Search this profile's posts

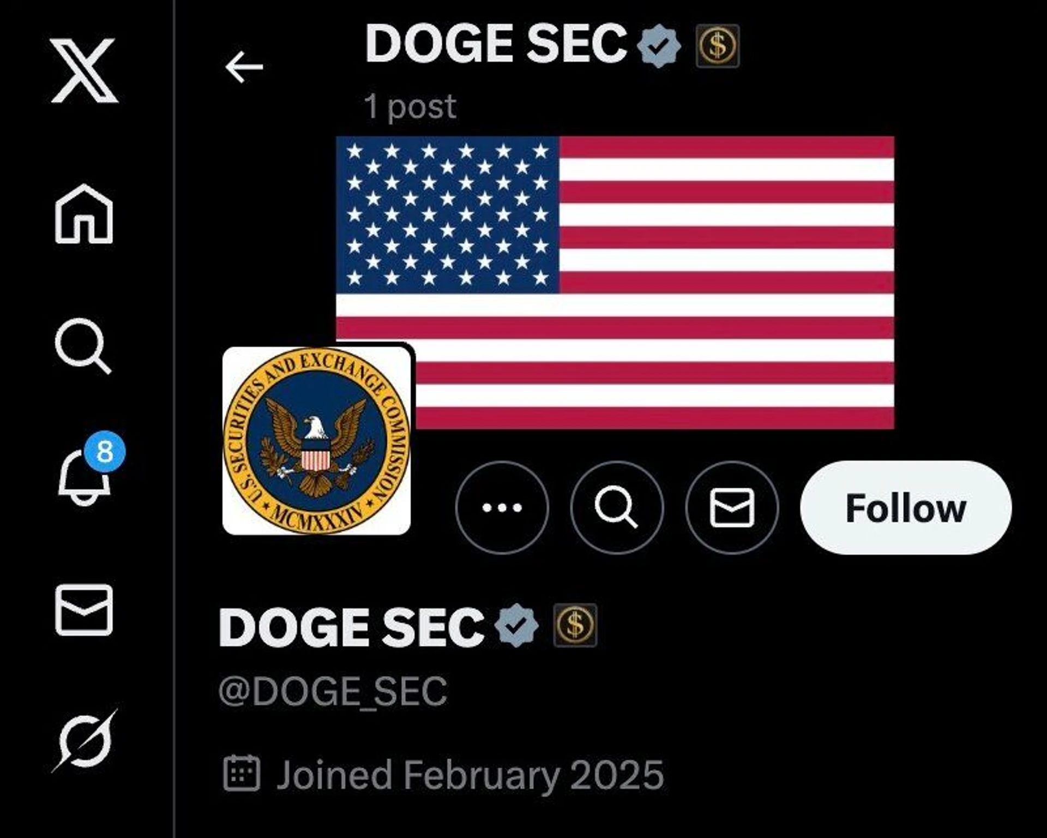click(x=617, y=507)
